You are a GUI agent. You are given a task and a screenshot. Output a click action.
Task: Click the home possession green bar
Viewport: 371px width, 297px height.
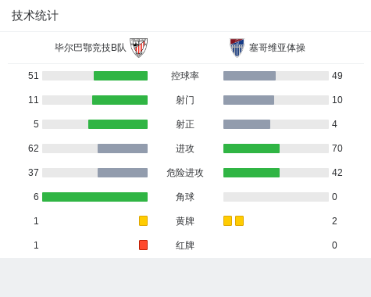tap(120, 76)
